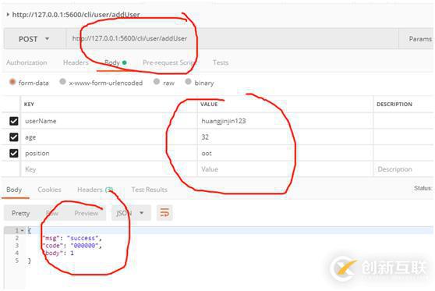Click the DESCRIPTION column header
The height and width of the screenshot is (291, 435).
pos(394,104)
